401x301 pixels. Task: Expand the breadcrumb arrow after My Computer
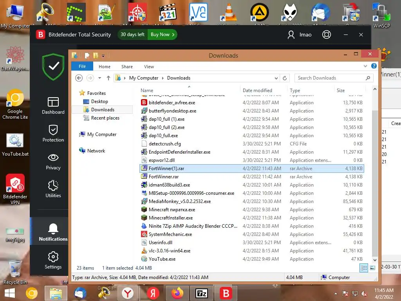(x=163, y=78)
